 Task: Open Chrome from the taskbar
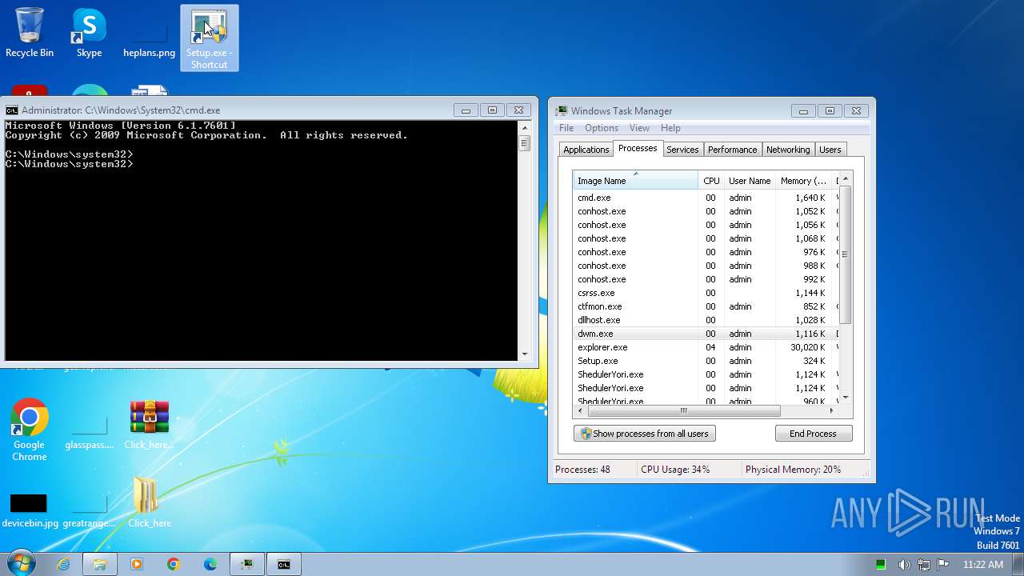[174, 564]
